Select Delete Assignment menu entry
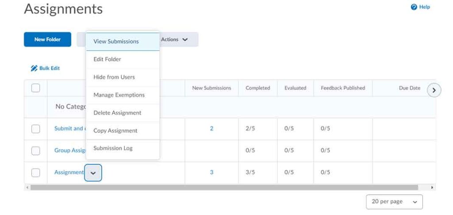 (x=118, y=113)
